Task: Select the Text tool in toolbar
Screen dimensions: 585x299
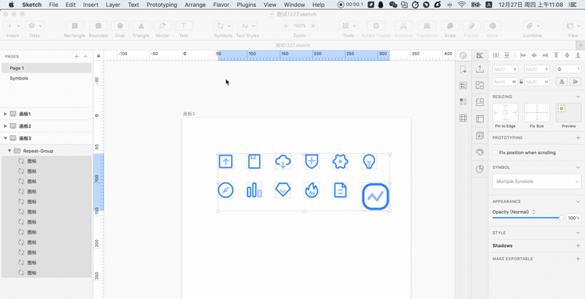Action: (x=183, y=26)
